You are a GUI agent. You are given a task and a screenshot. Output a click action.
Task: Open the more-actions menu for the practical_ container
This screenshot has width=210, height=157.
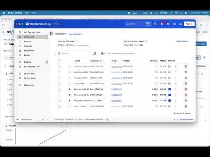(x=176, y=72)
